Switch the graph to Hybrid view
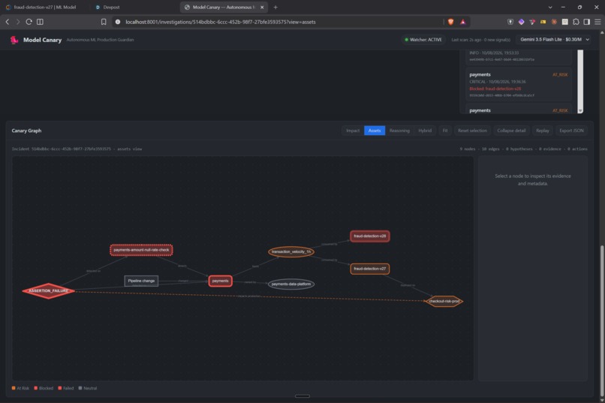This screenshot has height=403, width=605. (425, 131)
